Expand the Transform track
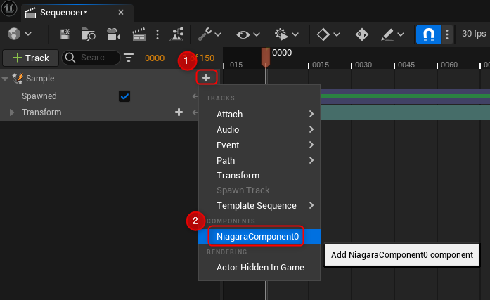Image resolution: width=490 pixels, height=300 pixels. tap(12, 112)
